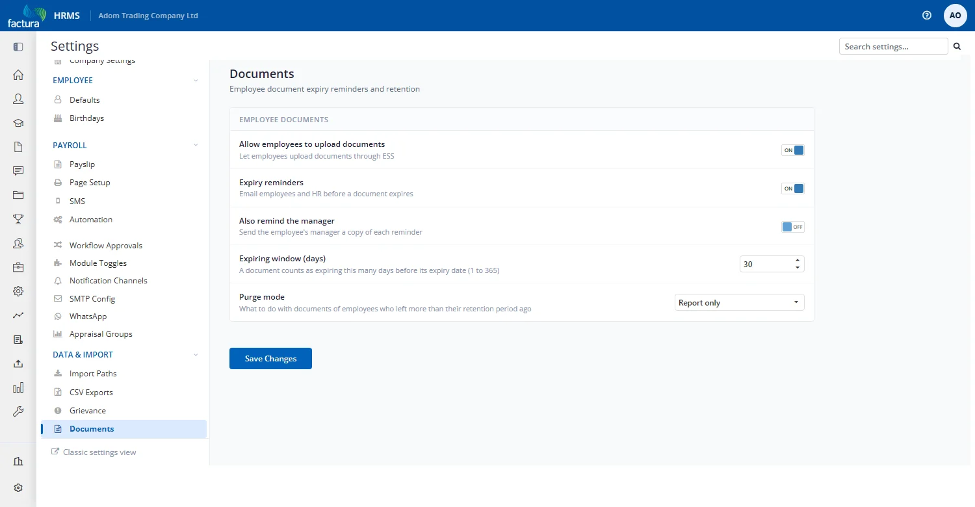975x507 pixels.
Task: Increase Expiring window days with up arrow
Action: (798, 261)
